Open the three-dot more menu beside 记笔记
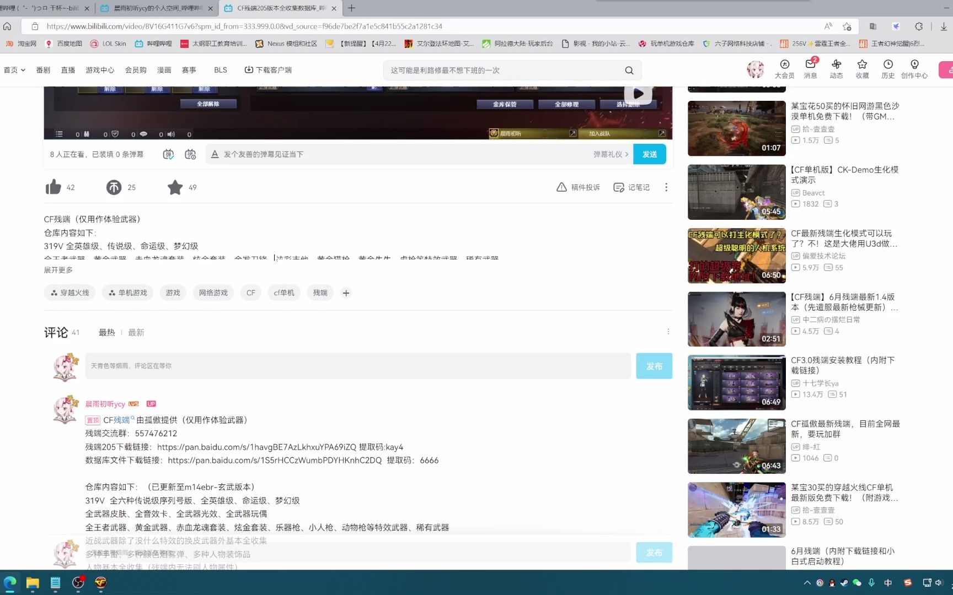Image resolution: width=953 pixels, height=595 pixels. coord(666,187)
